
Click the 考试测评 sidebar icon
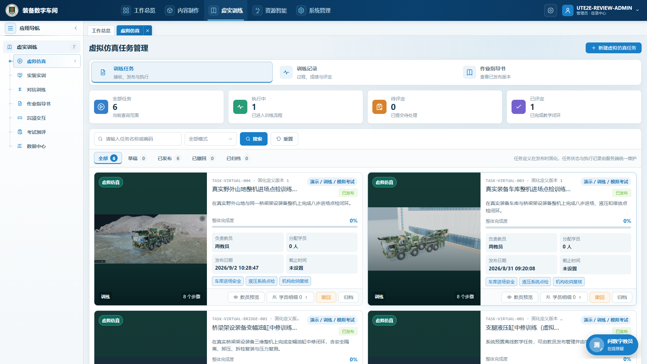pos(20,132)
